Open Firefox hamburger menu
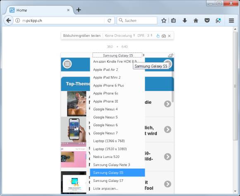The image size is (240, 196). pyautogui.click(x=231, y=21)
